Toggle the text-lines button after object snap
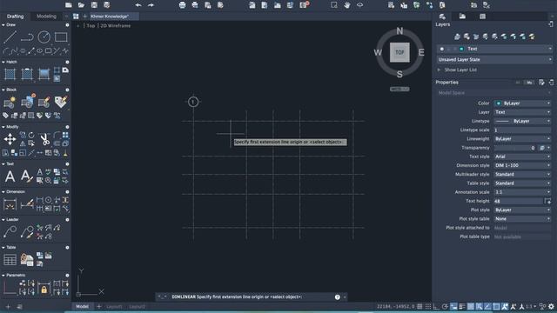This screenshot has width=557, height=313. tap(462, 306)
